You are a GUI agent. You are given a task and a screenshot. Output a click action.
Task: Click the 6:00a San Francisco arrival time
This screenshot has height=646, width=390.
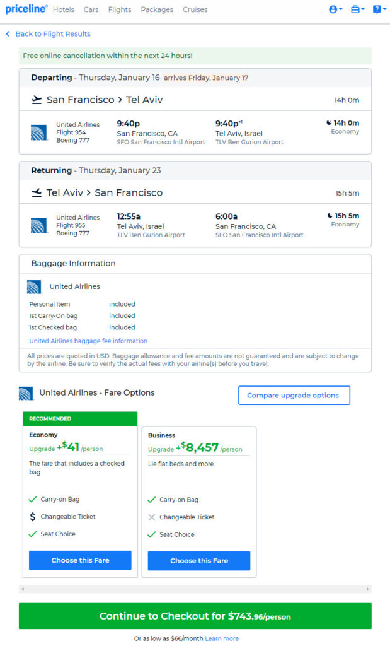(227, 216)
